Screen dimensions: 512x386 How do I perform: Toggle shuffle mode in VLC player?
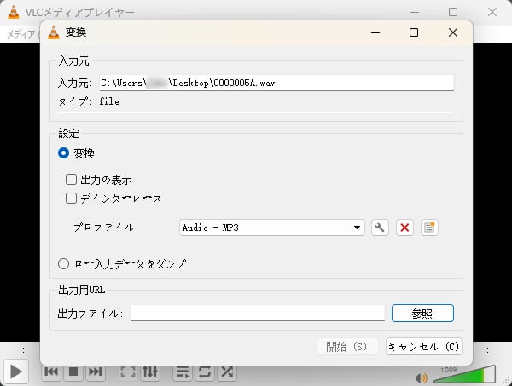[x=227, y=372]
